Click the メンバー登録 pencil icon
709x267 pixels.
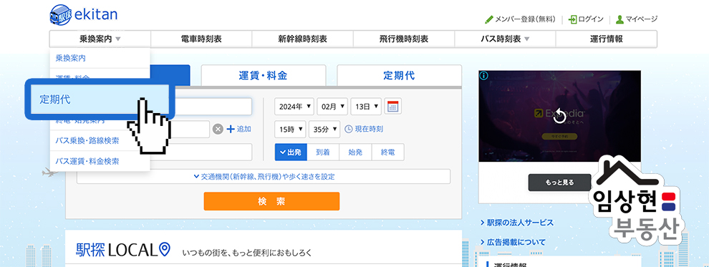point(489,19)
